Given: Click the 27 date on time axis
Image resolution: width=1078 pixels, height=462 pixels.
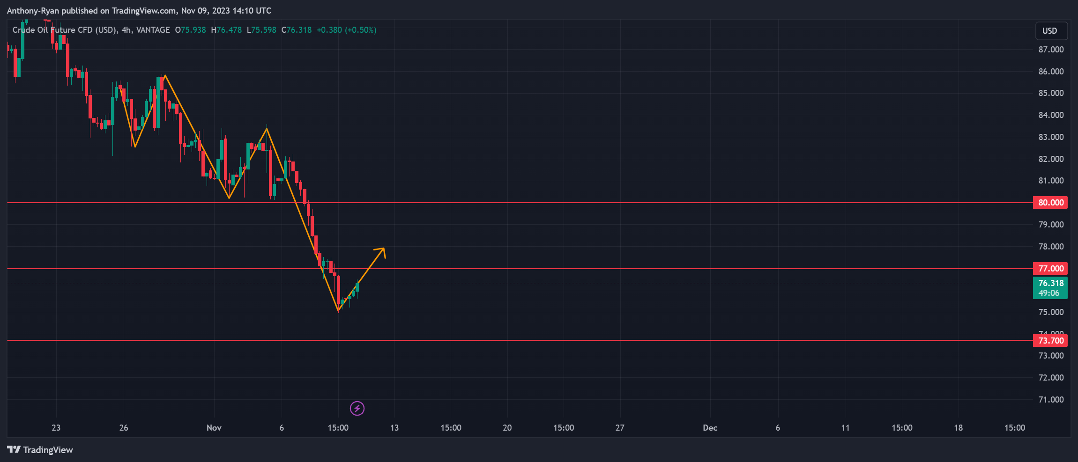Looking at the screenshot, I should point(620,428).
